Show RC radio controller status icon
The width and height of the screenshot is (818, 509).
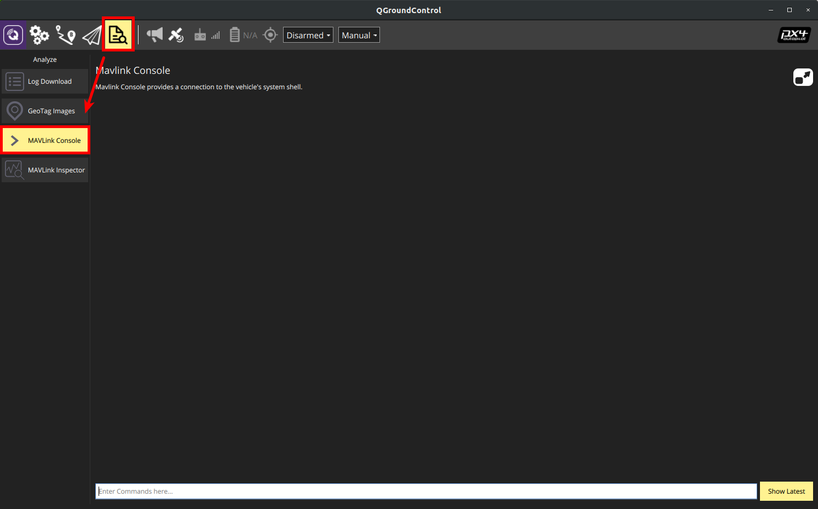tap(200, 35)
